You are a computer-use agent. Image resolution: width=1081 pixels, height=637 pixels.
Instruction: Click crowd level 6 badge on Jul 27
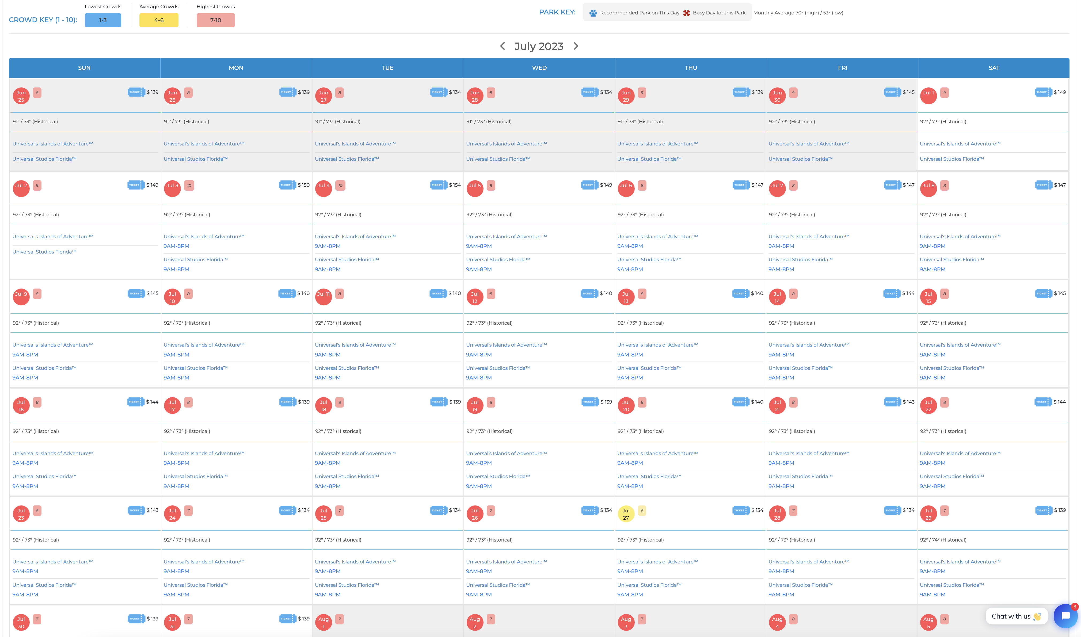coord(642,511)
